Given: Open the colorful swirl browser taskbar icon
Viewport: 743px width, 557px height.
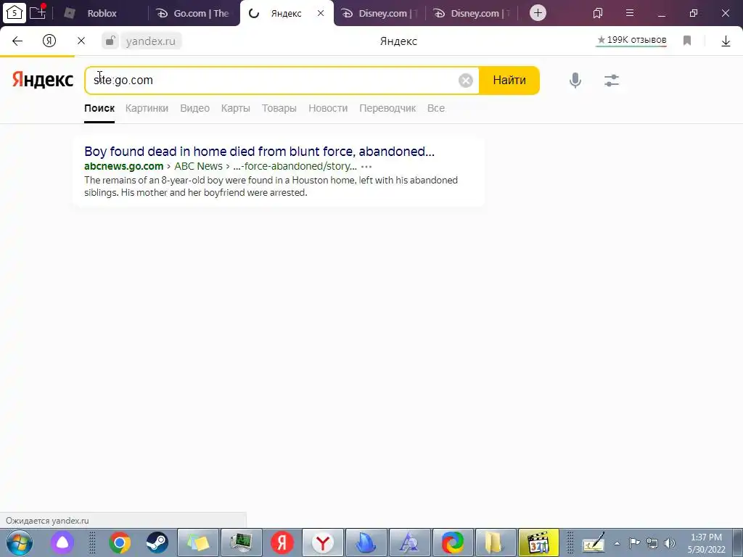Looking at the screenshot, I should pyautogui.click(x=453, y=542).
